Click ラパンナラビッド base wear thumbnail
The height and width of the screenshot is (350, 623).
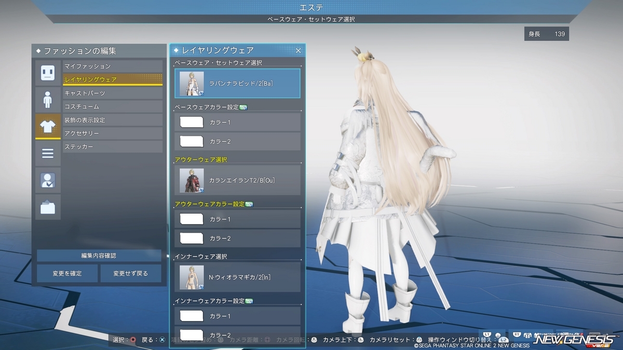pyautogui.click(x=192, y=83)
